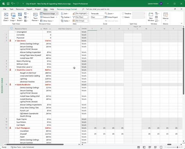The height and width of the screenshot is (149, 185).
Task: Click the Details column header
Action: [84, 28]
